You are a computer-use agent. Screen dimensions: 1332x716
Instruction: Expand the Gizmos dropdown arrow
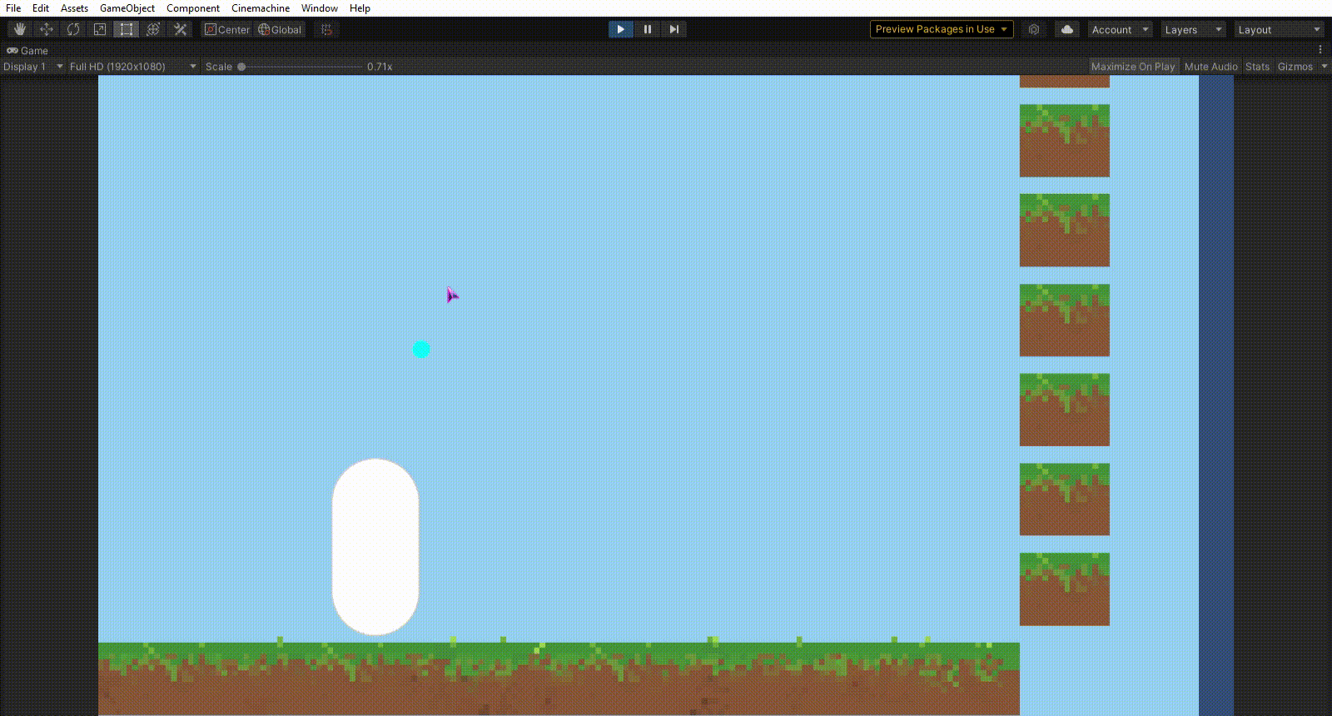[x=1324, y=67]
